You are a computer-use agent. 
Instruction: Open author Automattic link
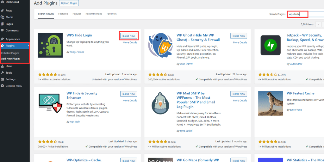tap(296, 64)
